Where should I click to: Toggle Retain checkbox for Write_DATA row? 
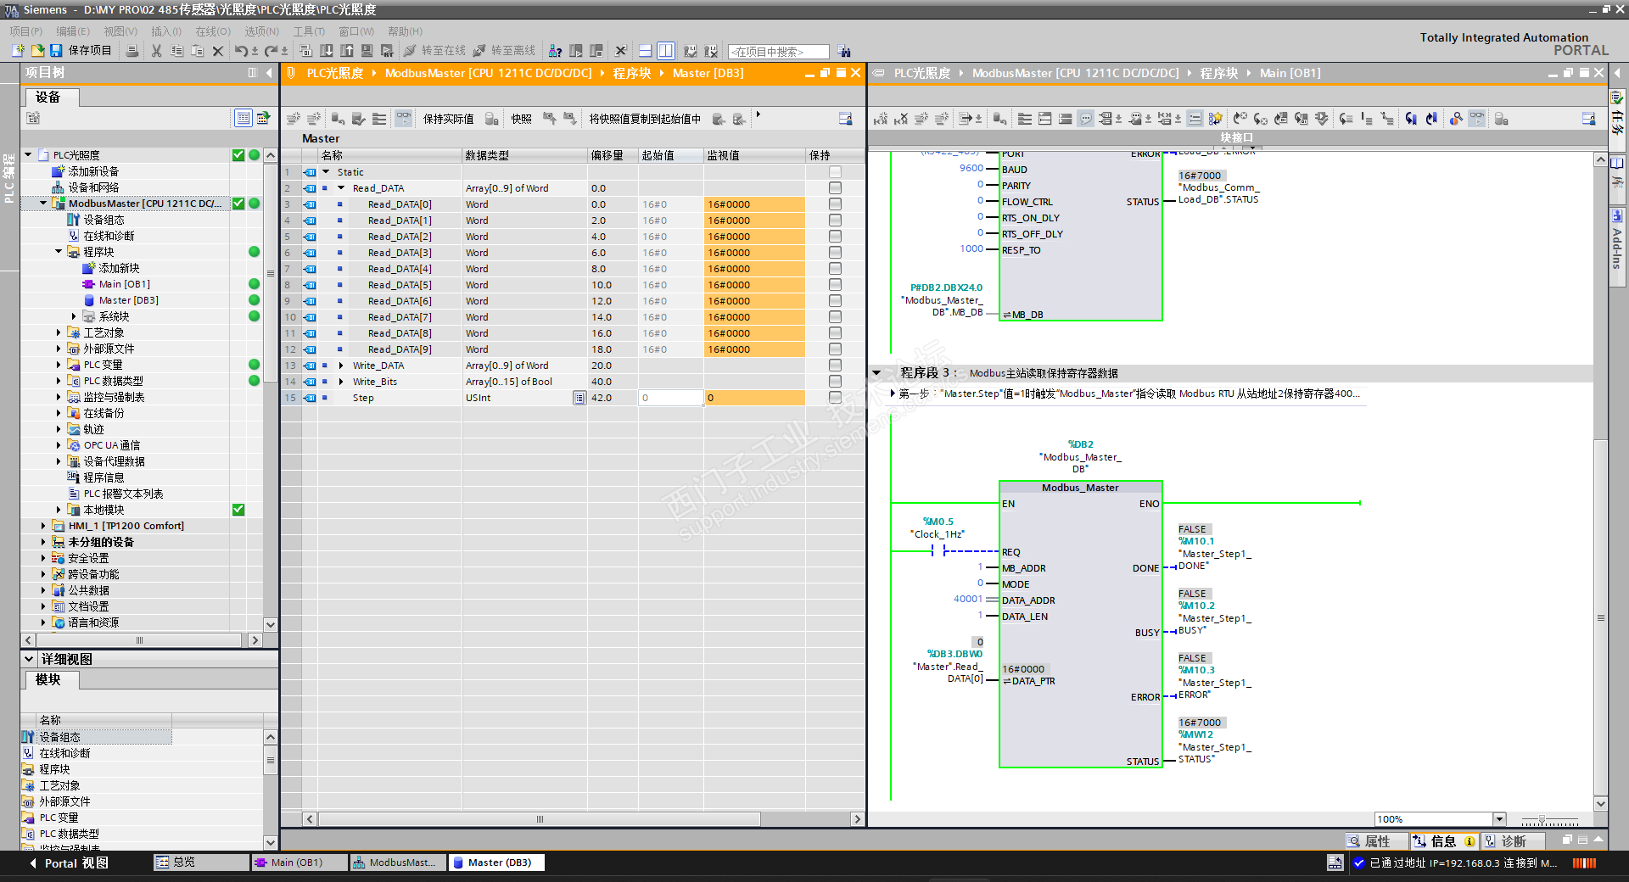(835, 366)
